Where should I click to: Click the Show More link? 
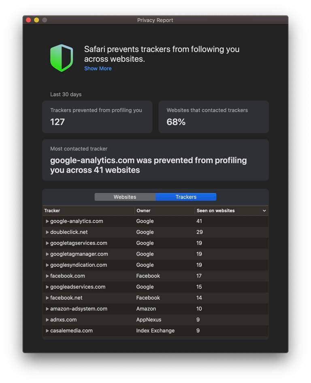pos(98,69)
